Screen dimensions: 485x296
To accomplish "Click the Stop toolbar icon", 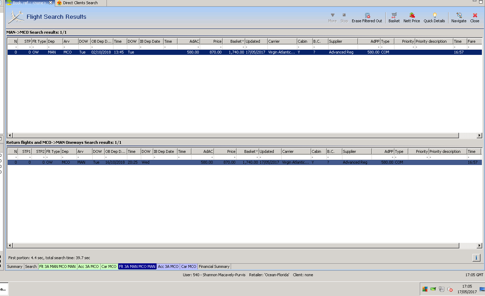I will pos(344,16).
